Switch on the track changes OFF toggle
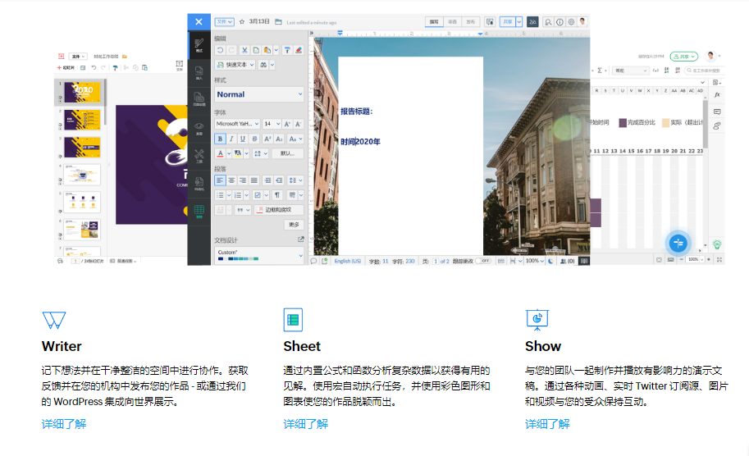Viewport: 749px width, 456px height. click(484, 261)
